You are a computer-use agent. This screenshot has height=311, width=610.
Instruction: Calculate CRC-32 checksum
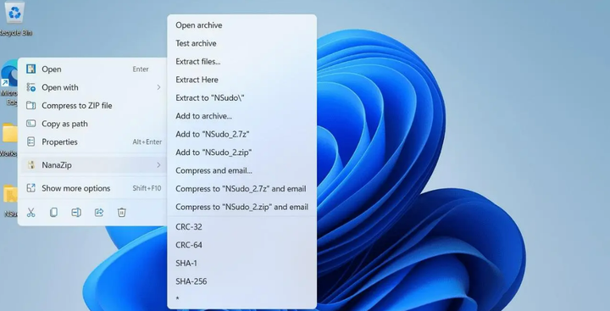click(241, 226)
